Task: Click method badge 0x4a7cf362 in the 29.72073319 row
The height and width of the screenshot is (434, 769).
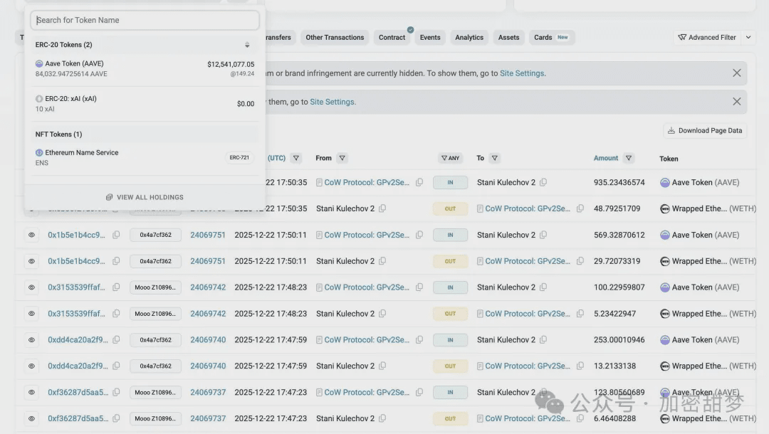Action: [155, 261]
